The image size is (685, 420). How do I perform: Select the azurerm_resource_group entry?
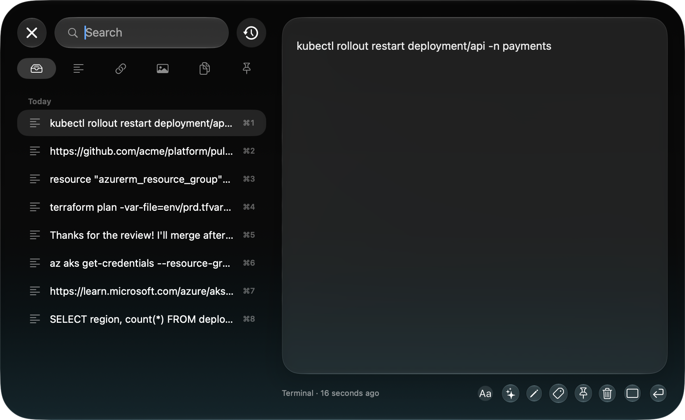point(142,179)
